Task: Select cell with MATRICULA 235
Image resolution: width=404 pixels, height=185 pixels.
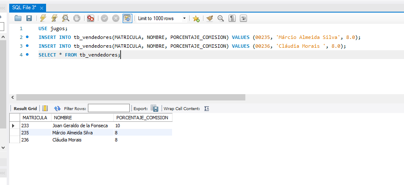Action: pos(36,133)
